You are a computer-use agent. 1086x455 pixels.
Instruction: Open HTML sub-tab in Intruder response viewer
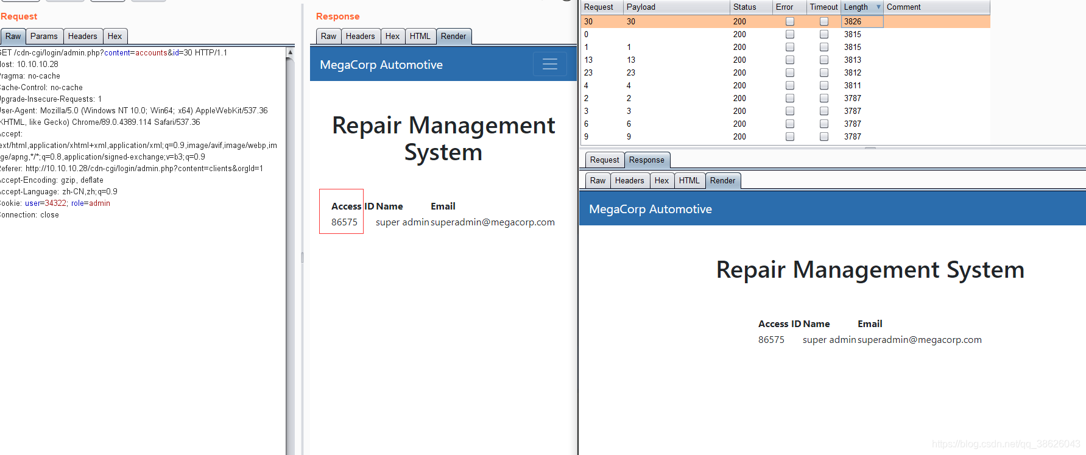coord(689,181)
